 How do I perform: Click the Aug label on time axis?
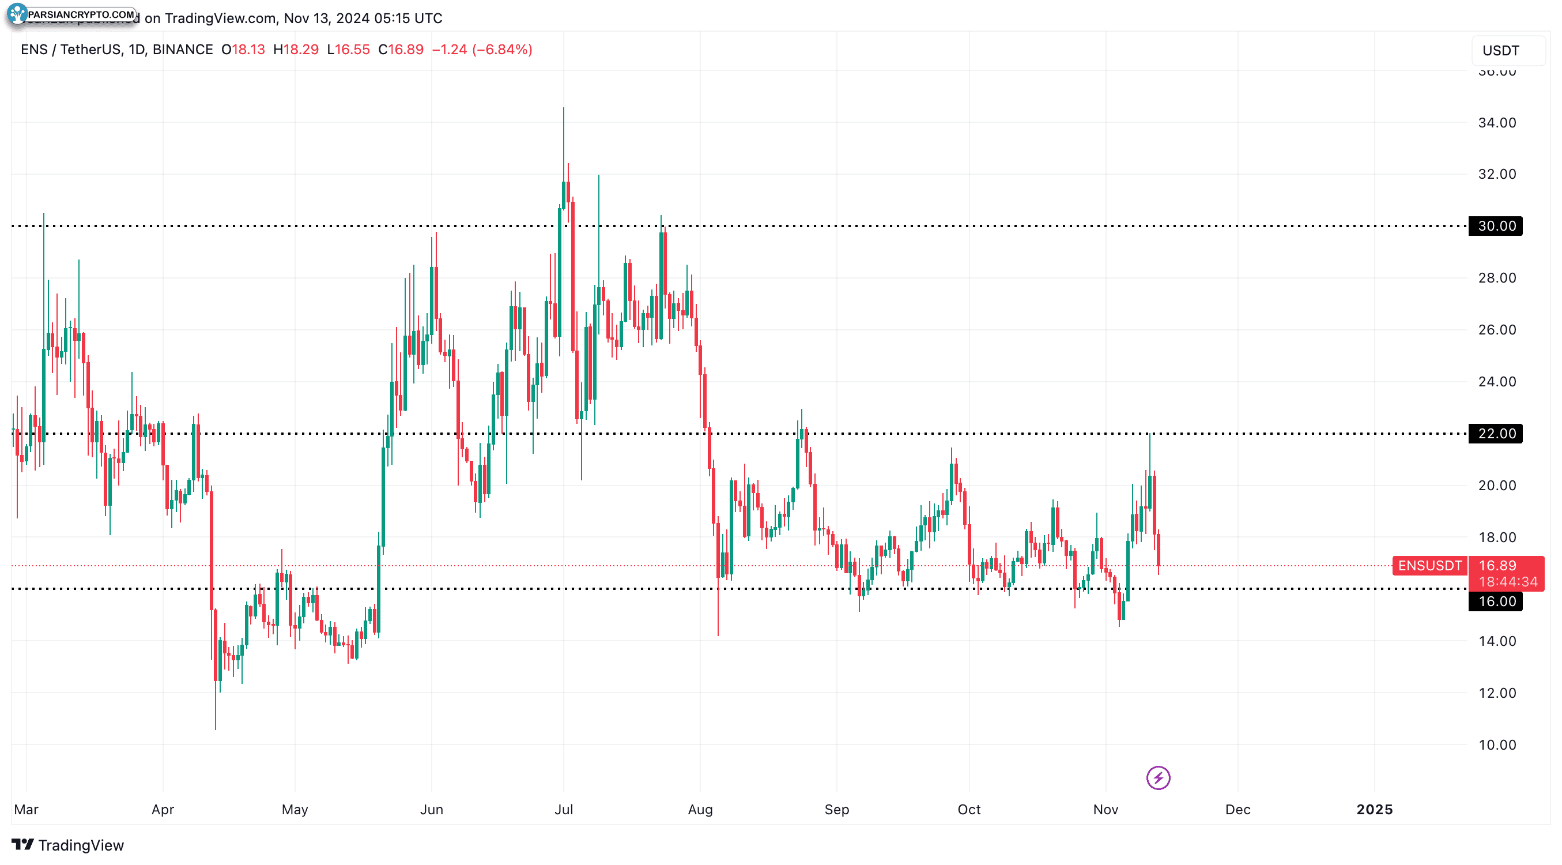[x=700, y=808]
